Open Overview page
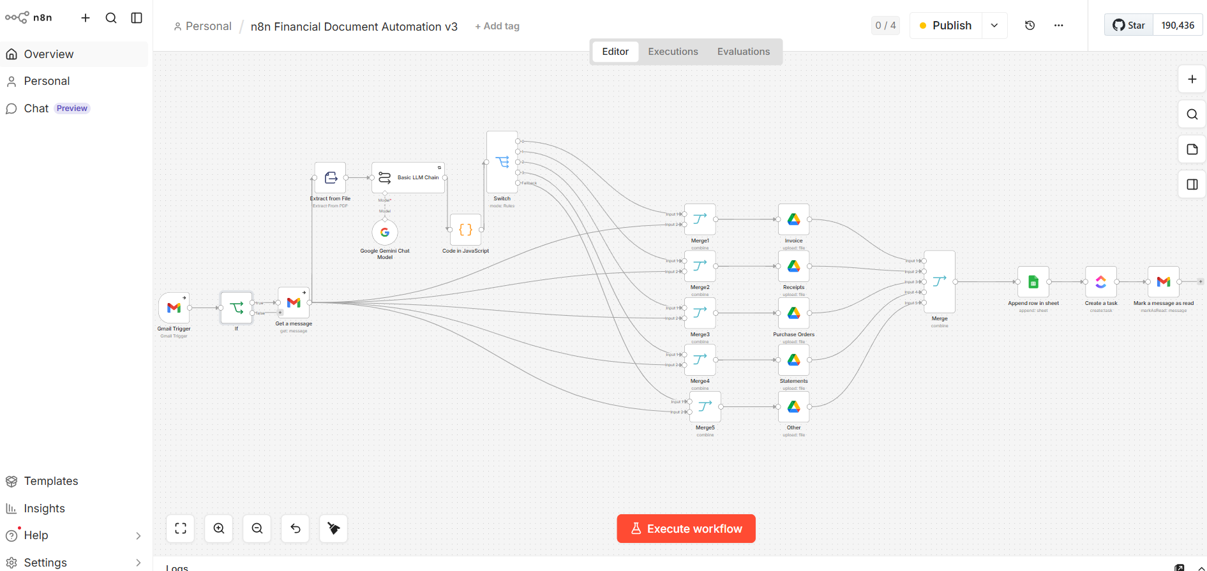The height and width of the screenshot is (571, 1207). point(74,54)
